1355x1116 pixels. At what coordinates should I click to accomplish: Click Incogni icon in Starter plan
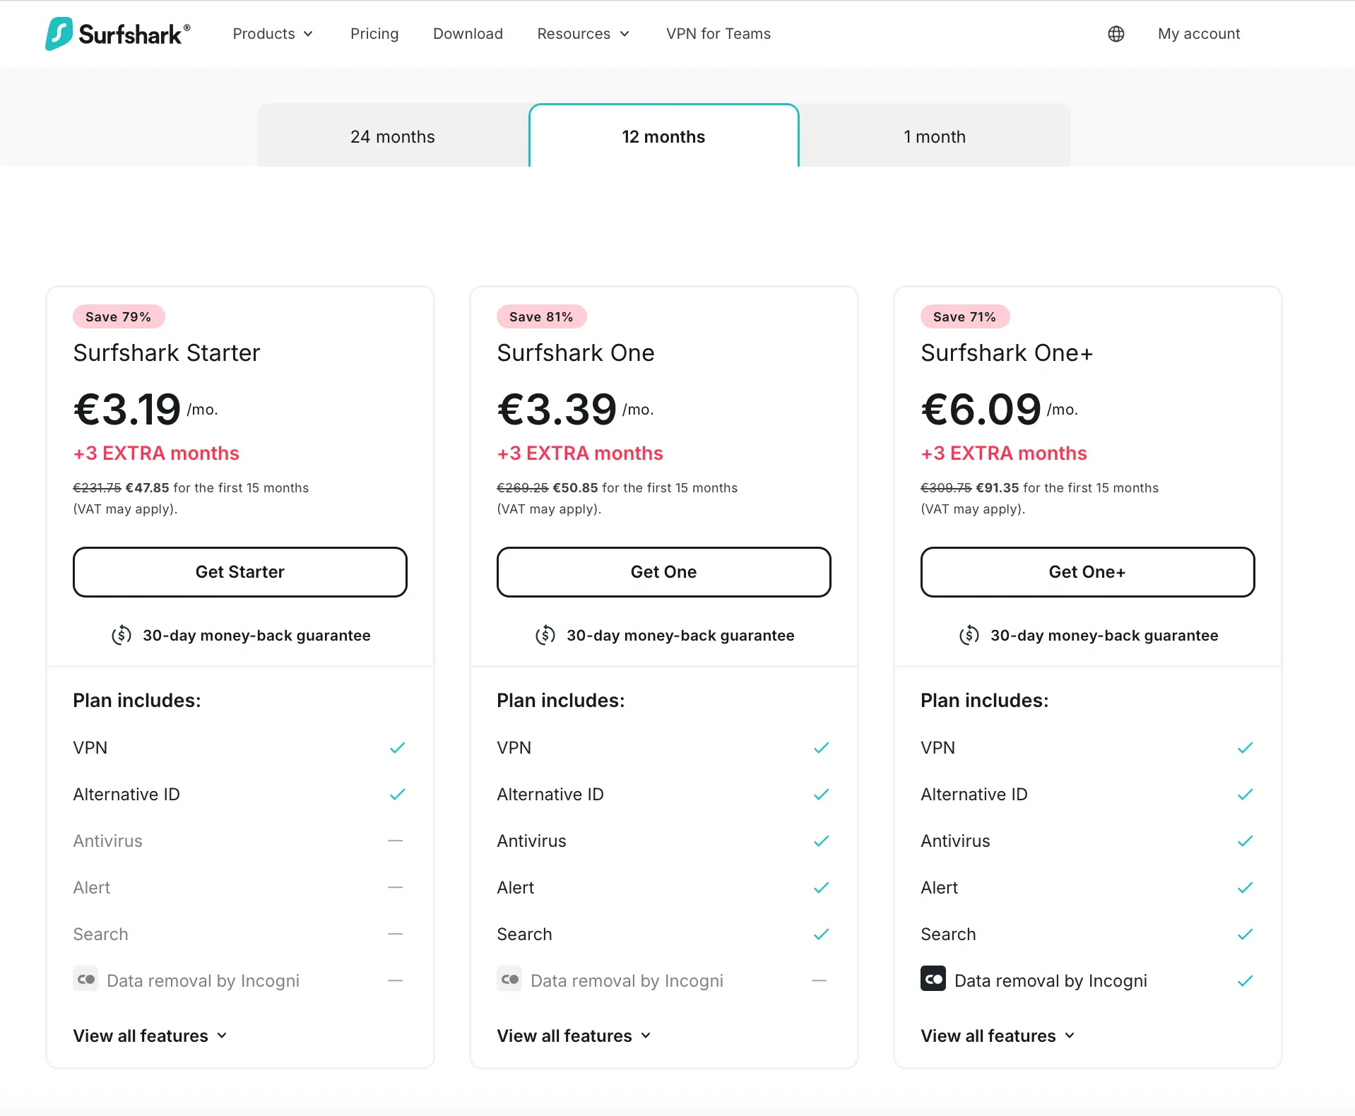pyautogui.click(x=85, y=979)
